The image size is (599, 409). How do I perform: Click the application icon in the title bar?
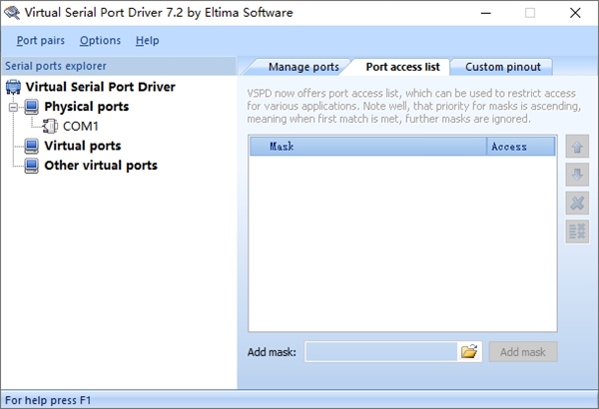click(x=12, y=13)
